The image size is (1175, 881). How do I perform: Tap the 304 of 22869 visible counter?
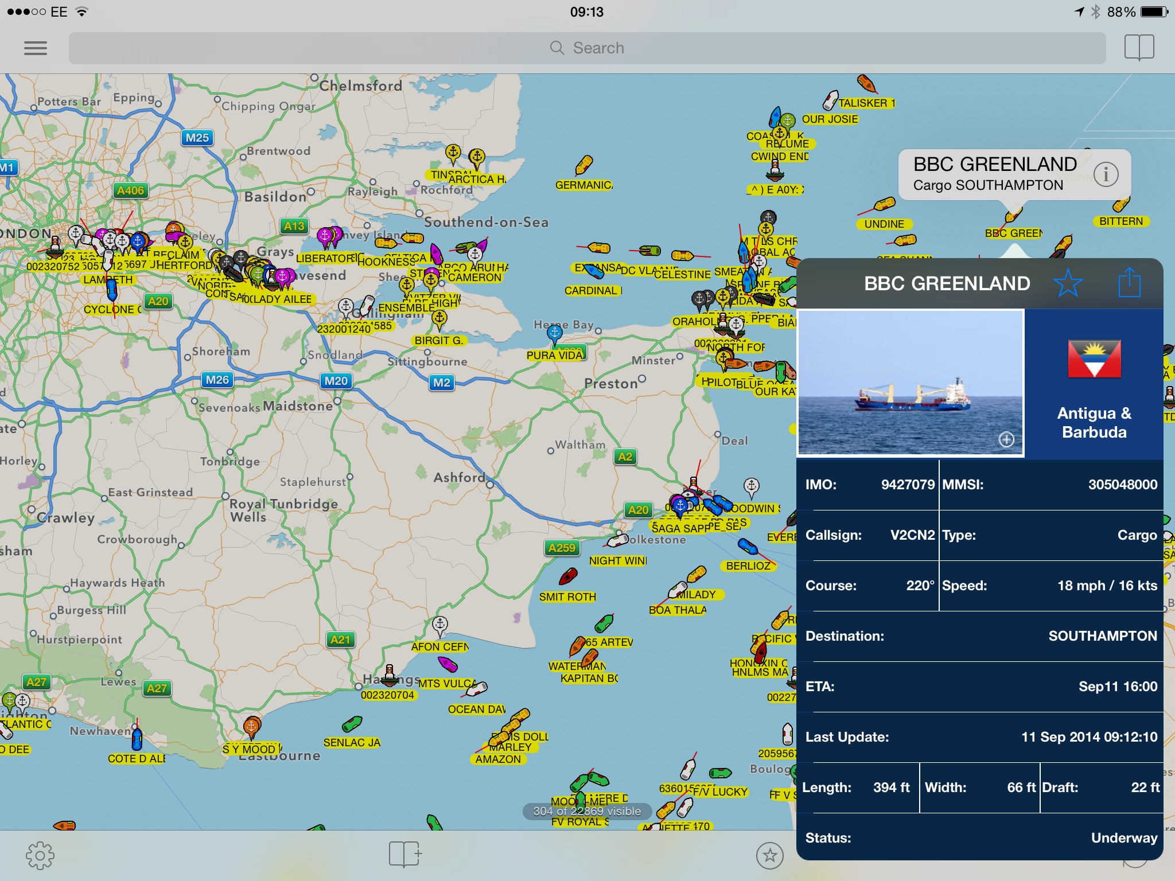point(587,811)
